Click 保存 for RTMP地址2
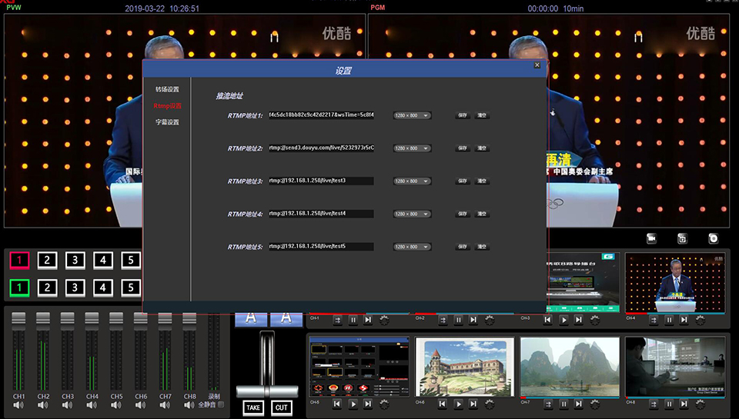Viewport: 739px width, 419px height. pyautogui.click(x=462, y=148)
